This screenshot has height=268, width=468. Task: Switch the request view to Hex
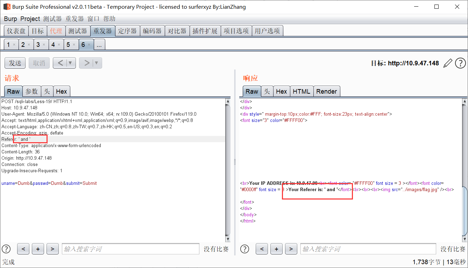[62, 91]
